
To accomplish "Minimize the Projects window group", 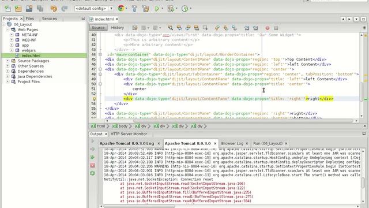I will [x=83, y=18].
